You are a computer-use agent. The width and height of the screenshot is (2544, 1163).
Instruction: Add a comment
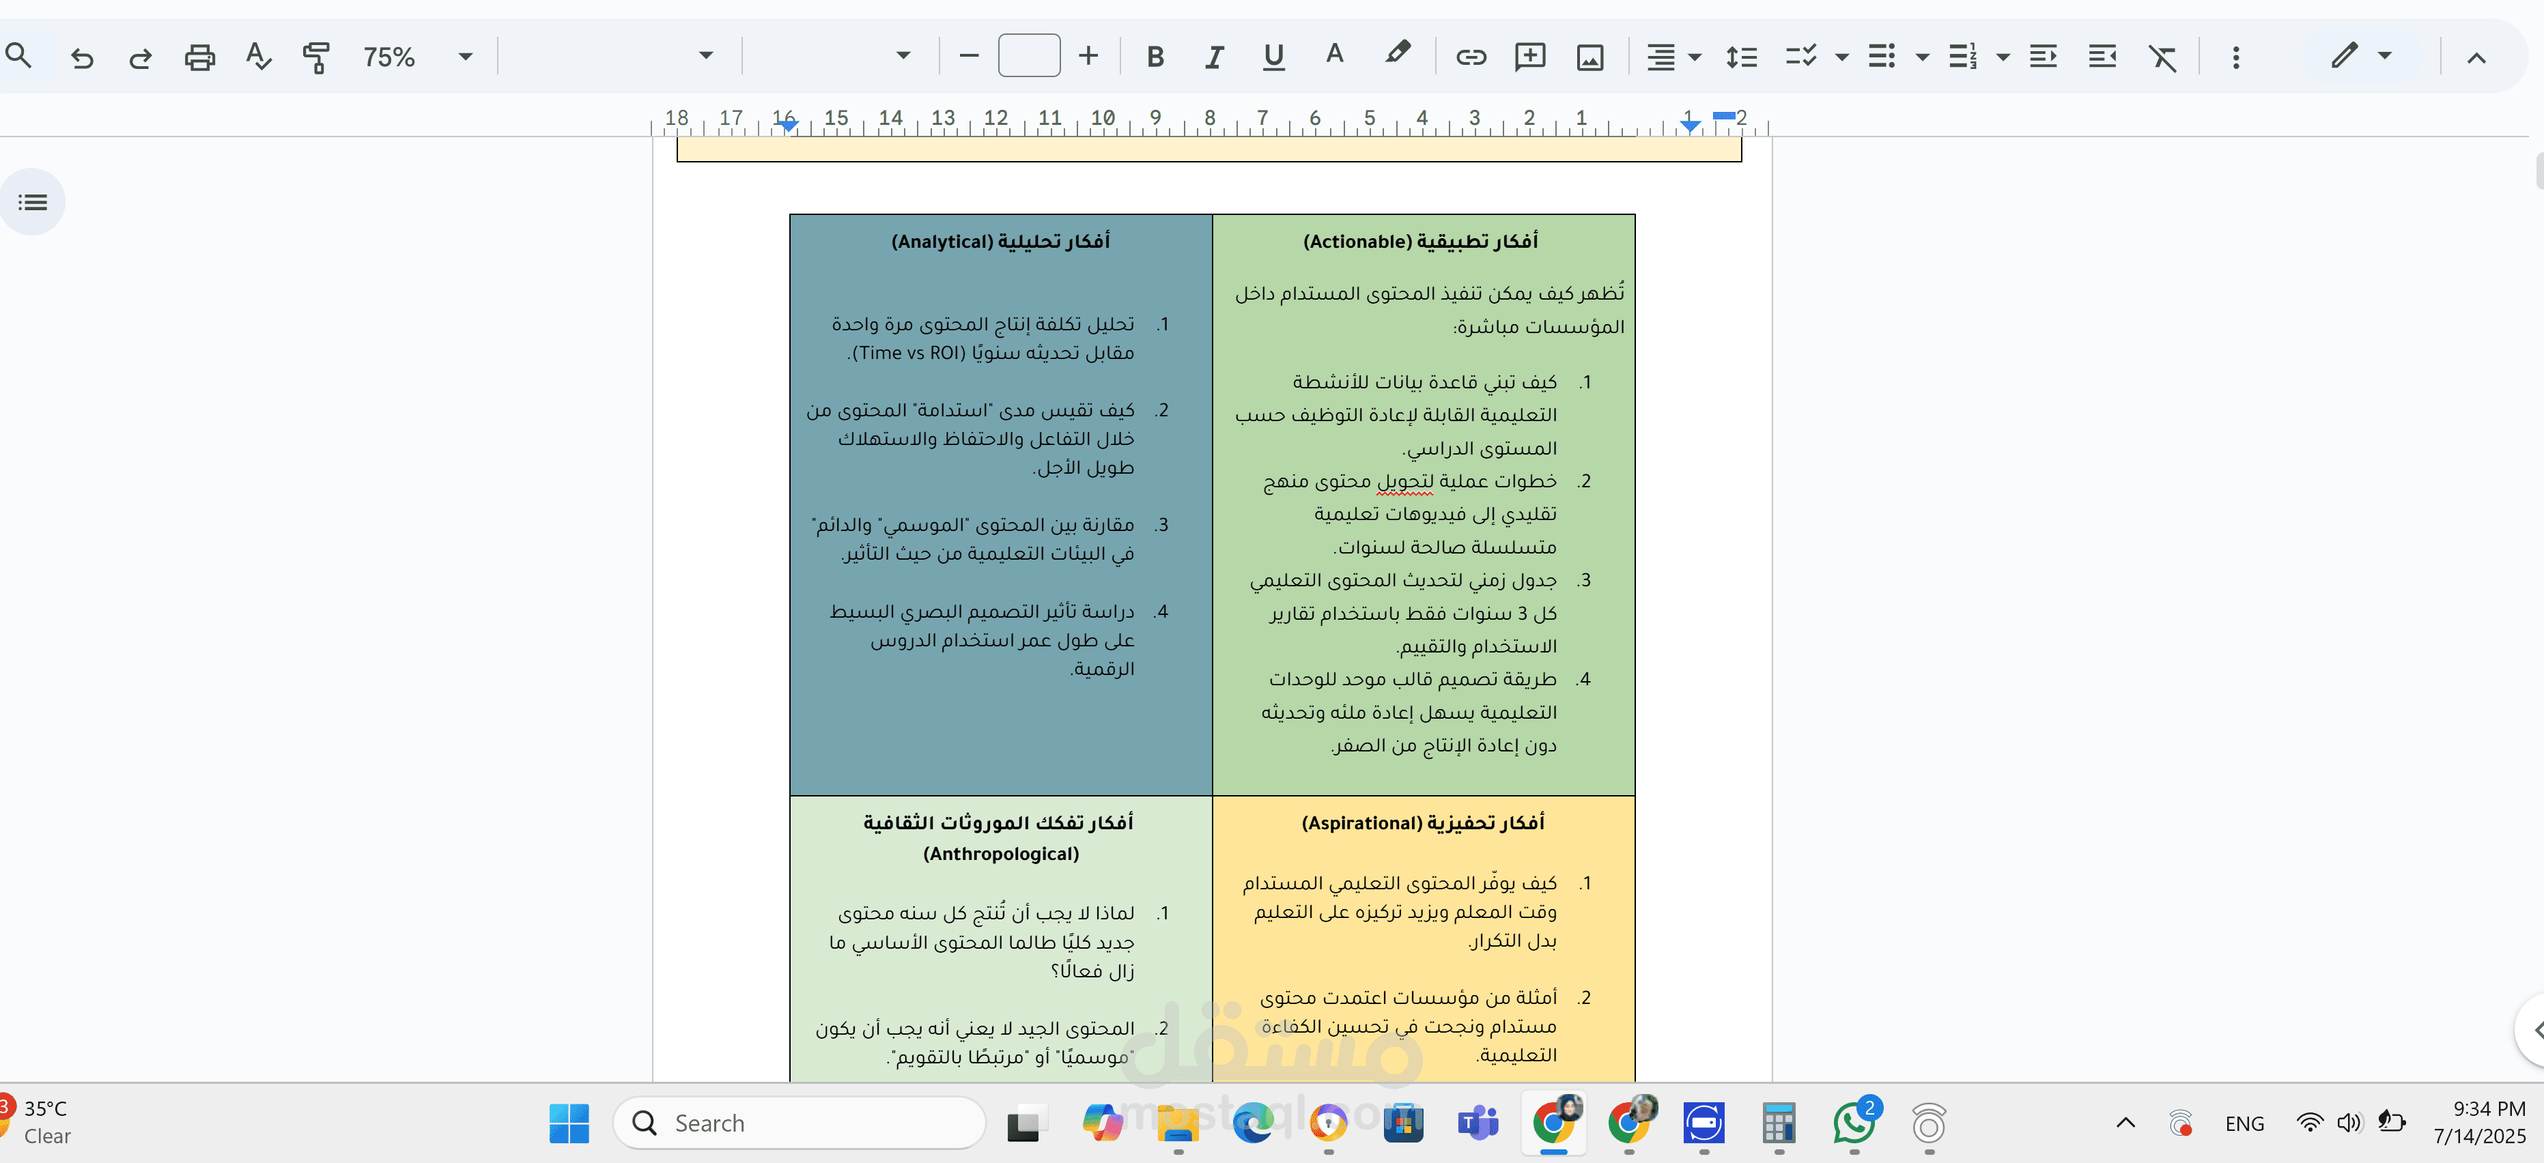click(1530, 57)
